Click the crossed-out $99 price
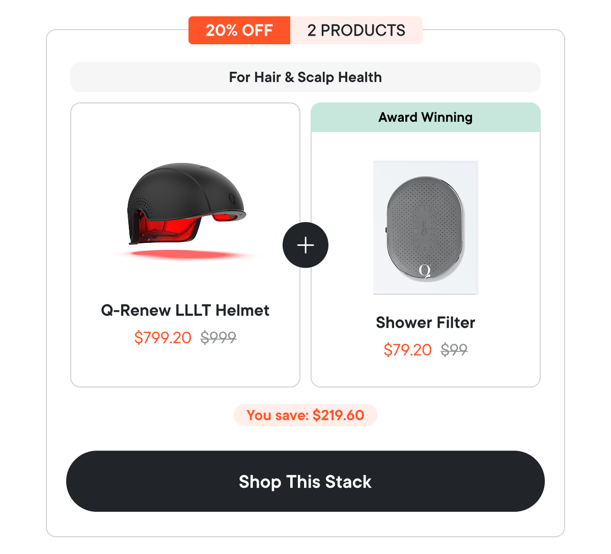The image size is (611, 554). pyautogui.click(x=455, y=350)
